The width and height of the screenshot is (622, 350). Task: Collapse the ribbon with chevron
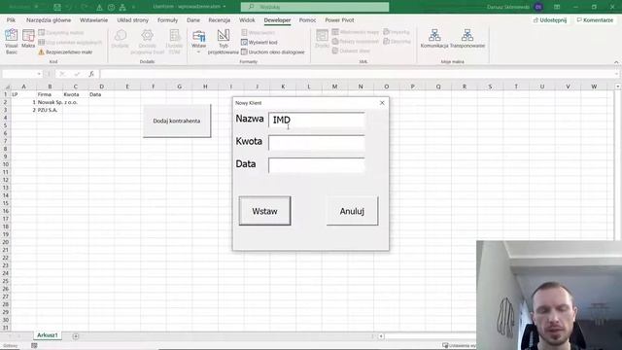click(x=616, y=62)
